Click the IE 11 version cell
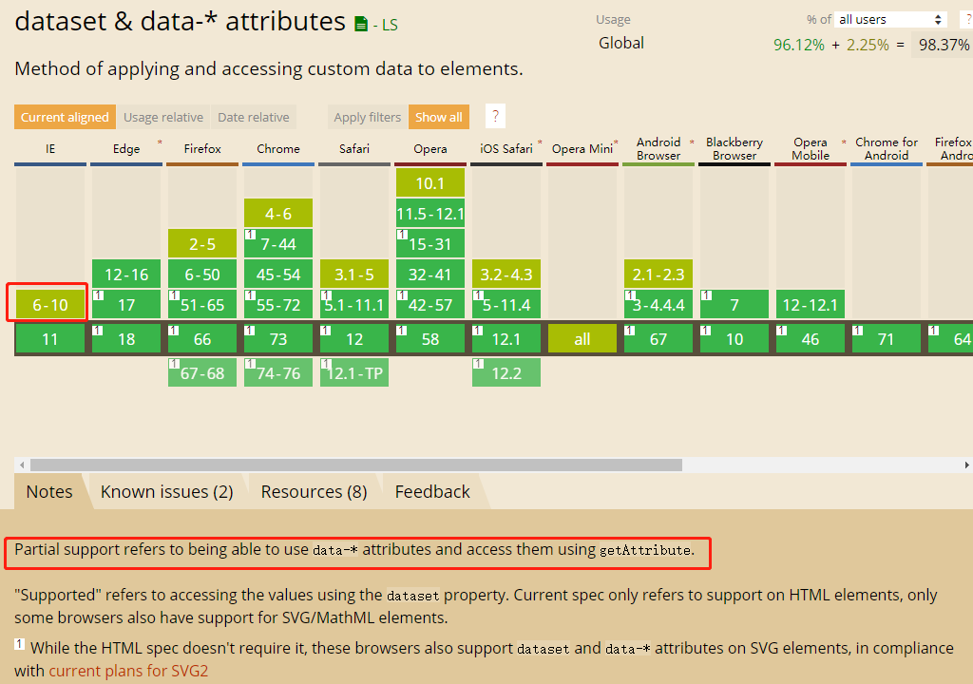Image resolution: width=973 pixels, height=684 pixels. point(50,339)
